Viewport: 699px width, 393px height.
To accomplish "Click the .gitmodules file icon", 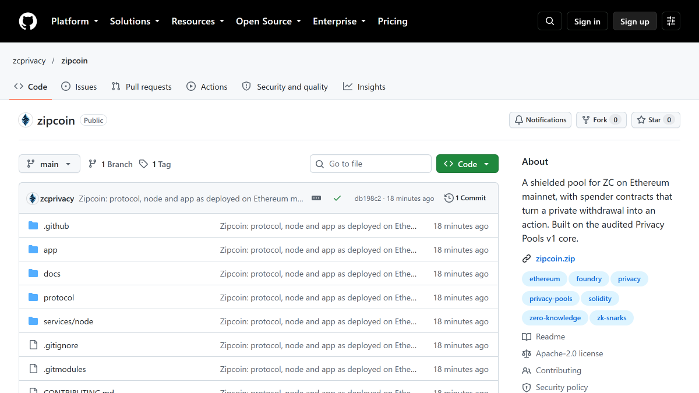I will tap(33, 369).
